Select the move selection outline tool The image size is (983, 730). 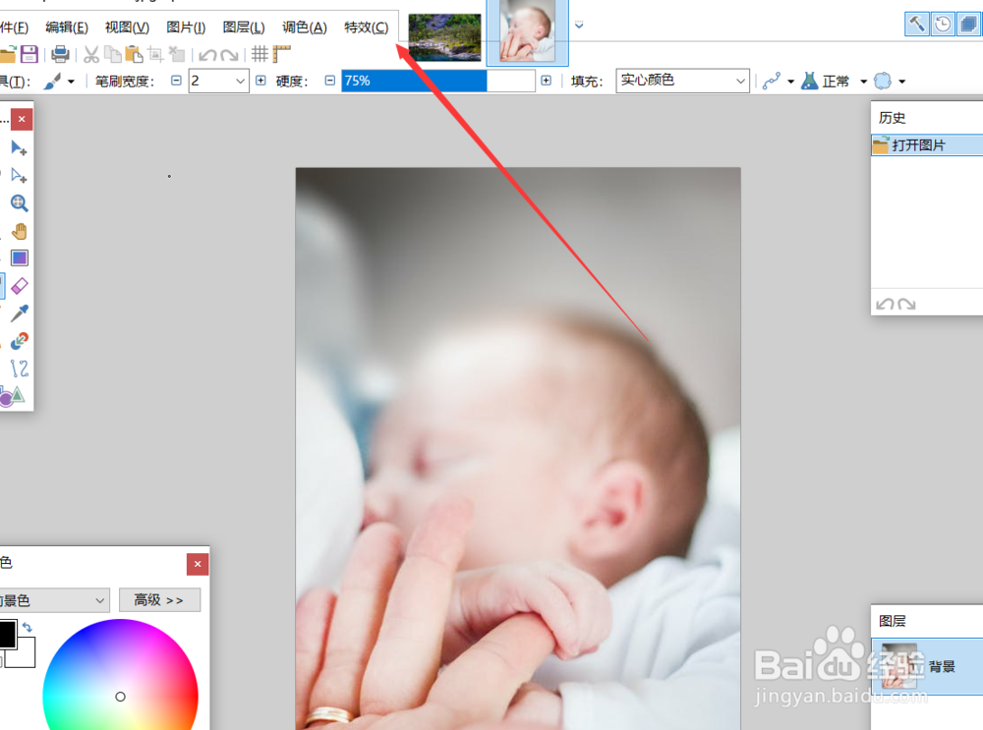tap(19, 176)
